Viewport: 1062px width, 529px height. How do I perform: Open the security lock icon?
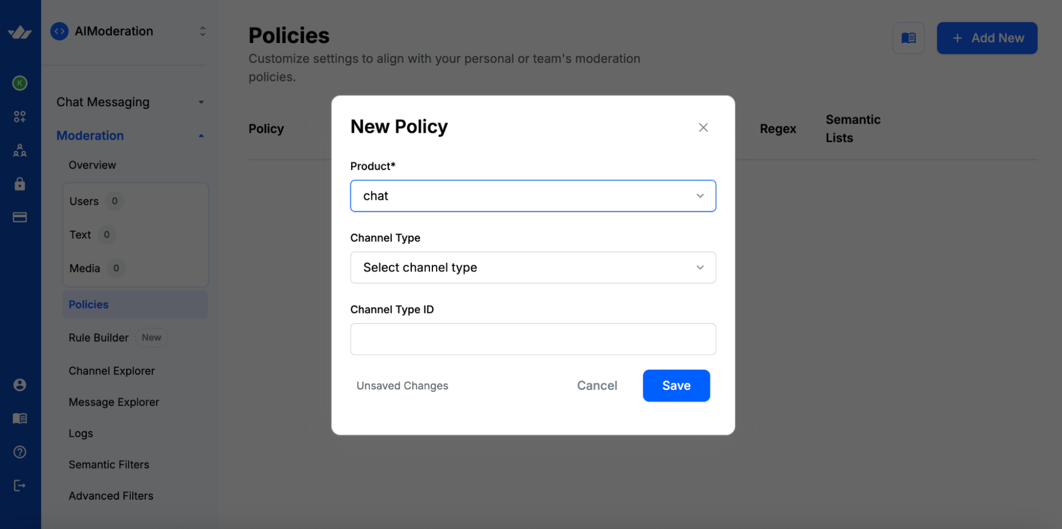tap(20, 183)
